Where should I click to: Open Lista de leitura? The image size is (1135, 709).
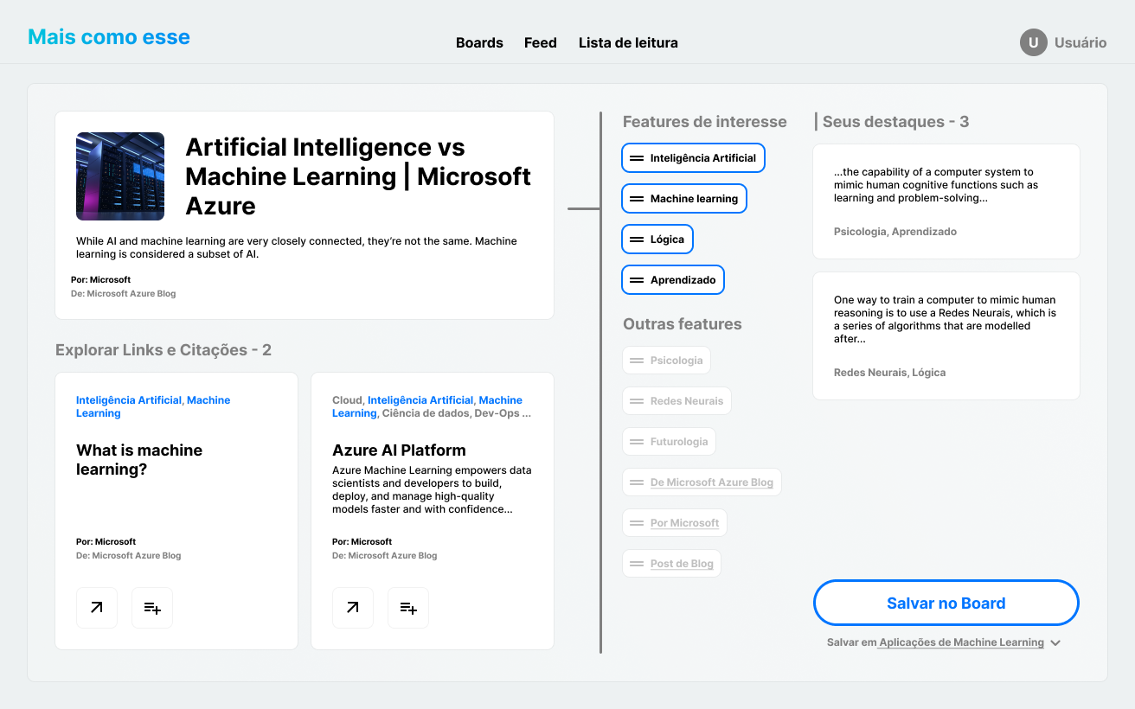click(628, 42)
